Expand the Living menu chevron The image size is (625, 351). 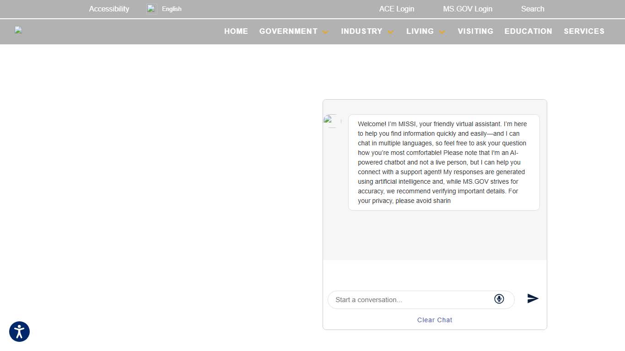tap(442, 32)
